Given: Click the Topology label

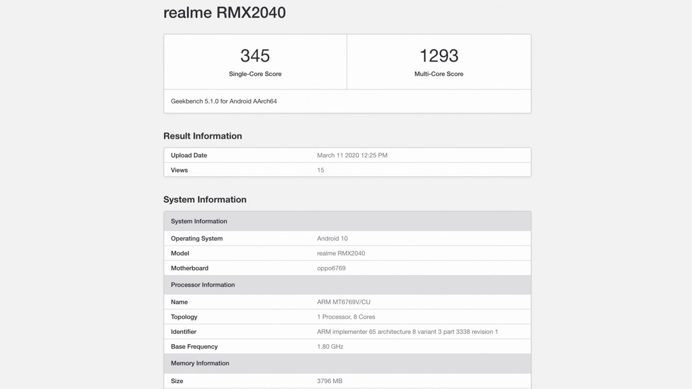Looking at the screenshot, I should point(184,317).
